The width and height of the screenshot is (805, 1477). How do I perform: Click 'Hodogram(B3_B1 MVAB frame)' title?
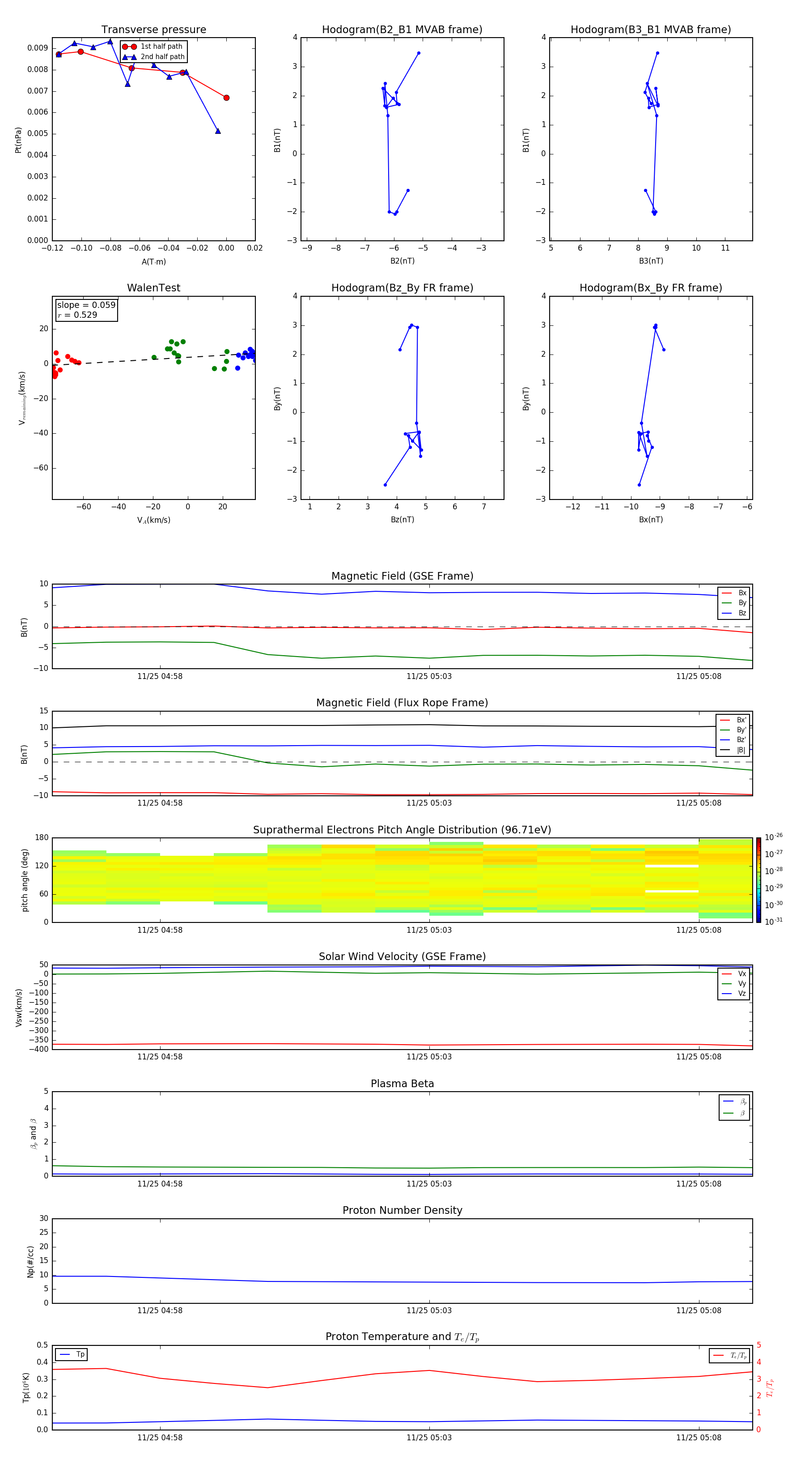651,30
